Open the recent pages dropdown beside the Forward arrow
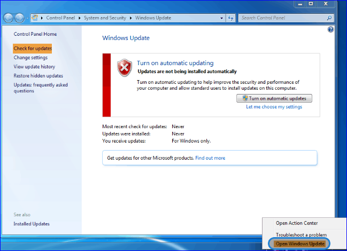Screen dimensions: 347x251 pyautogui.click(x=27, y=18)
